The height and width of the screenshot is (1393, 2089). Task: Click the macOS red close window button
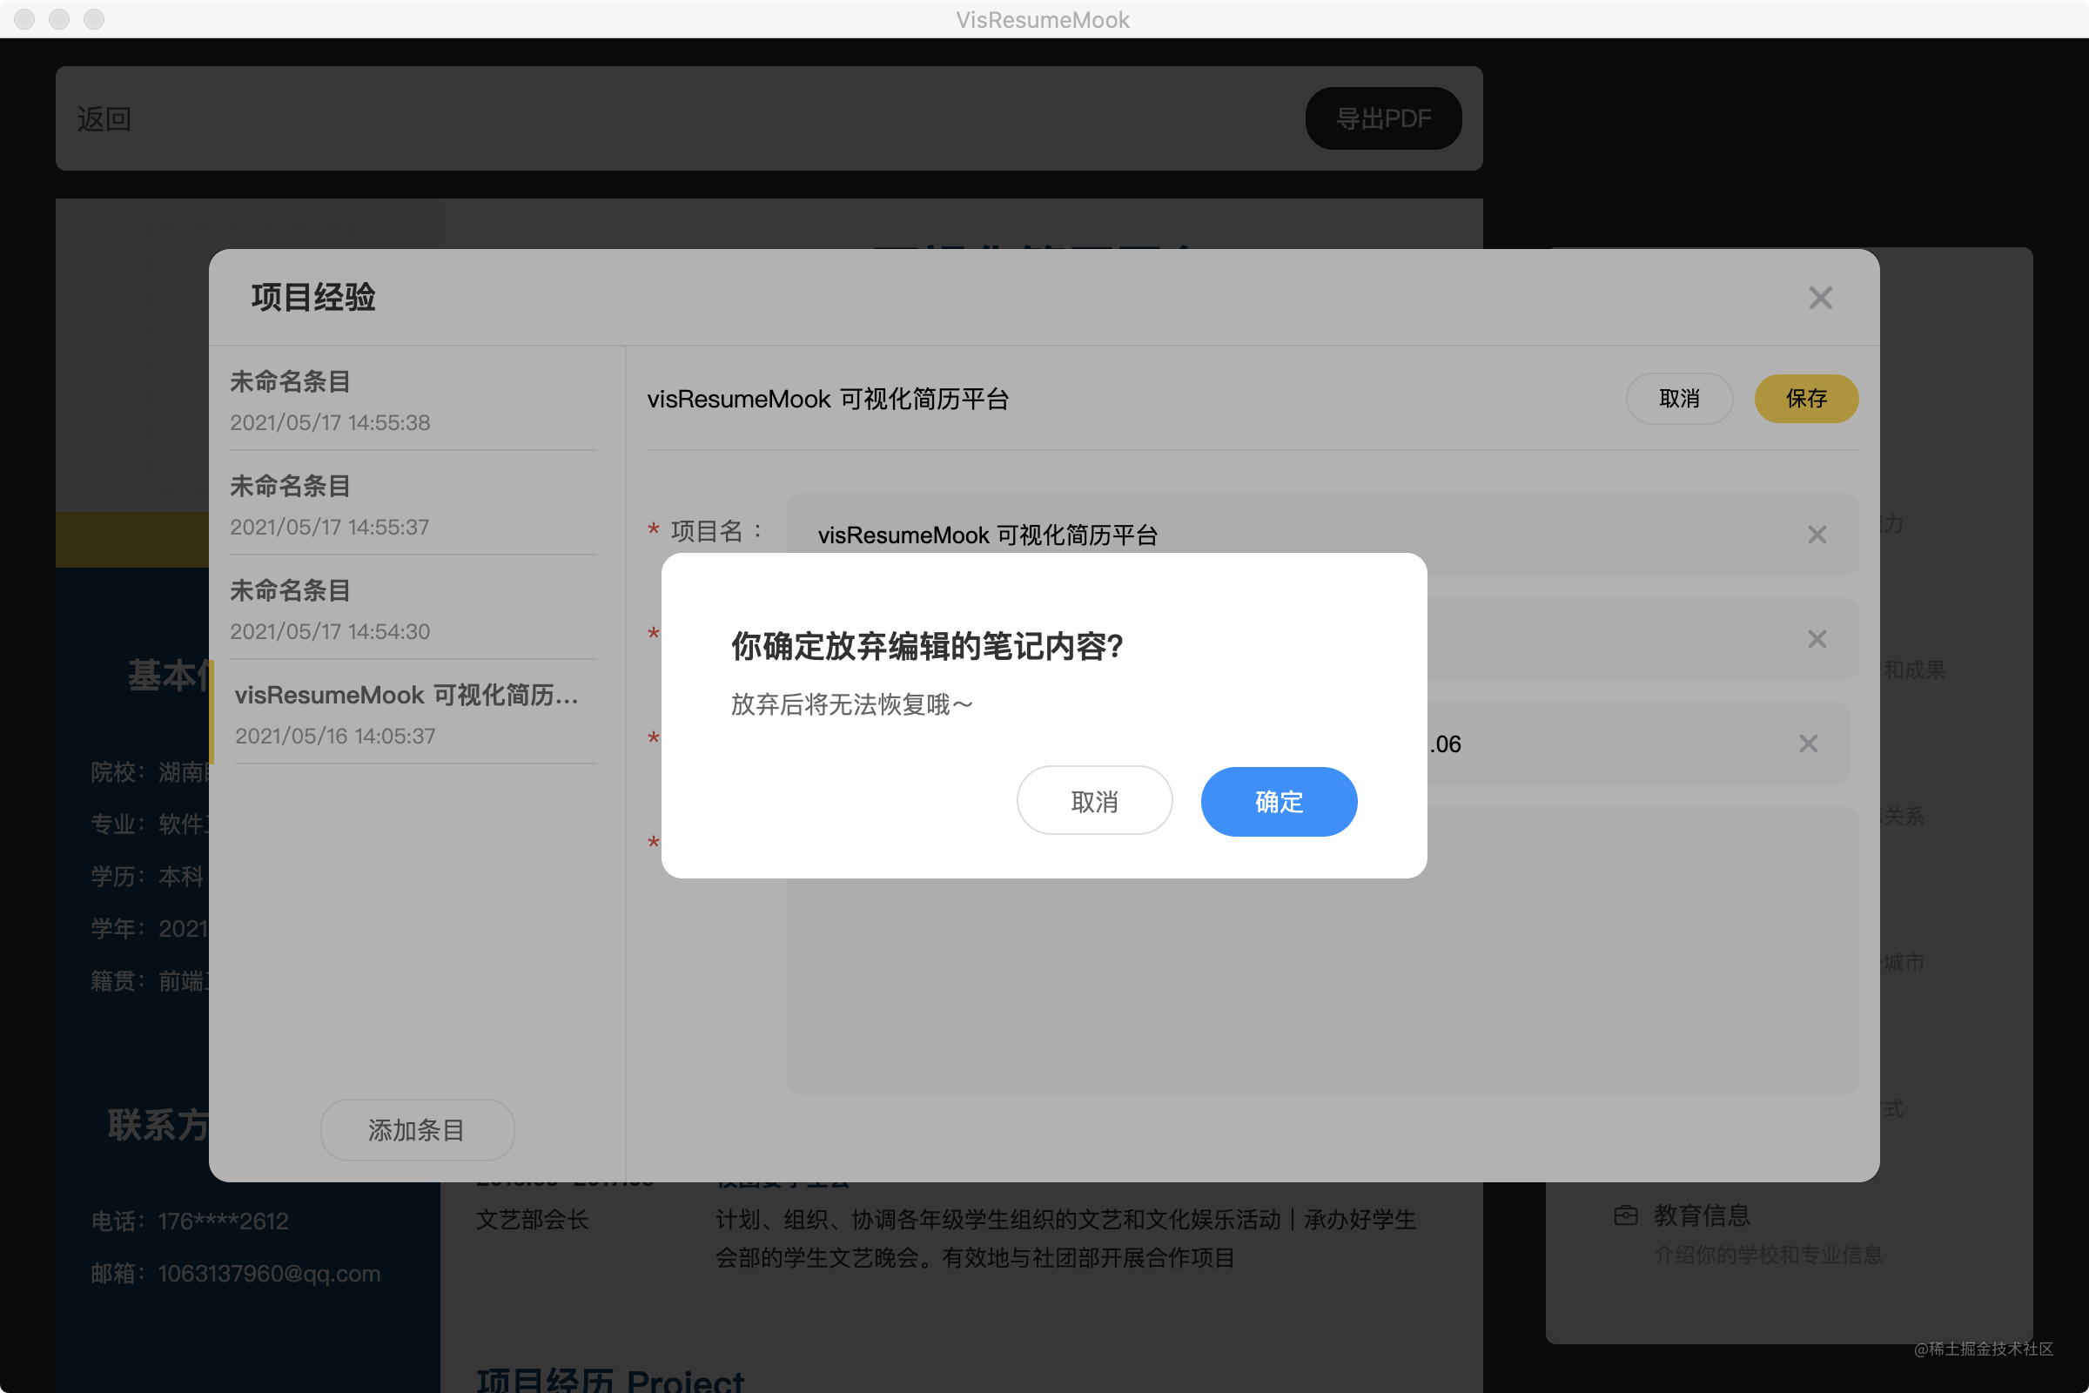point(25,18)
